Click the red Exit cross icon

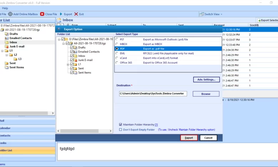click(76, 14)
